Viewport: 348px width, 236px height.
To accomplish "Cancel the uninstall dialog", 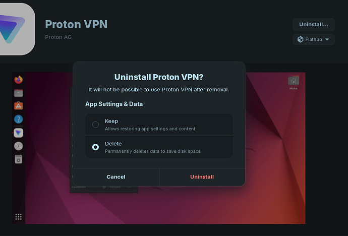I will pos(116,177).
